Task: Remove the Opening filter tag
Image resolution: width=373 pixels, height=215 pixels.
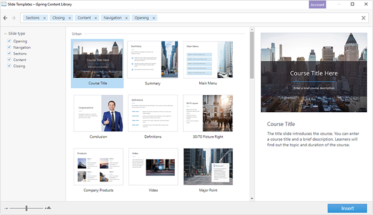Action: [153, 18]
